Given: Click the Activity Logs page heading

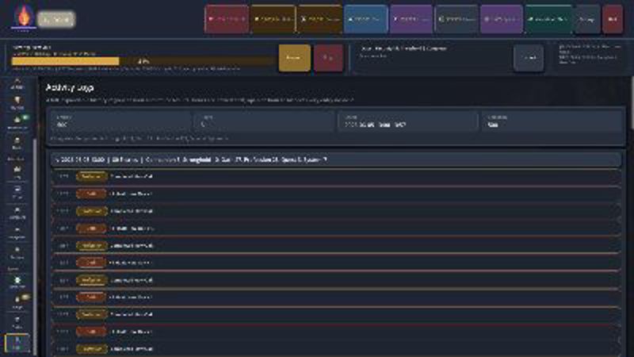Looking at the screenshot, I should [70, 87].
